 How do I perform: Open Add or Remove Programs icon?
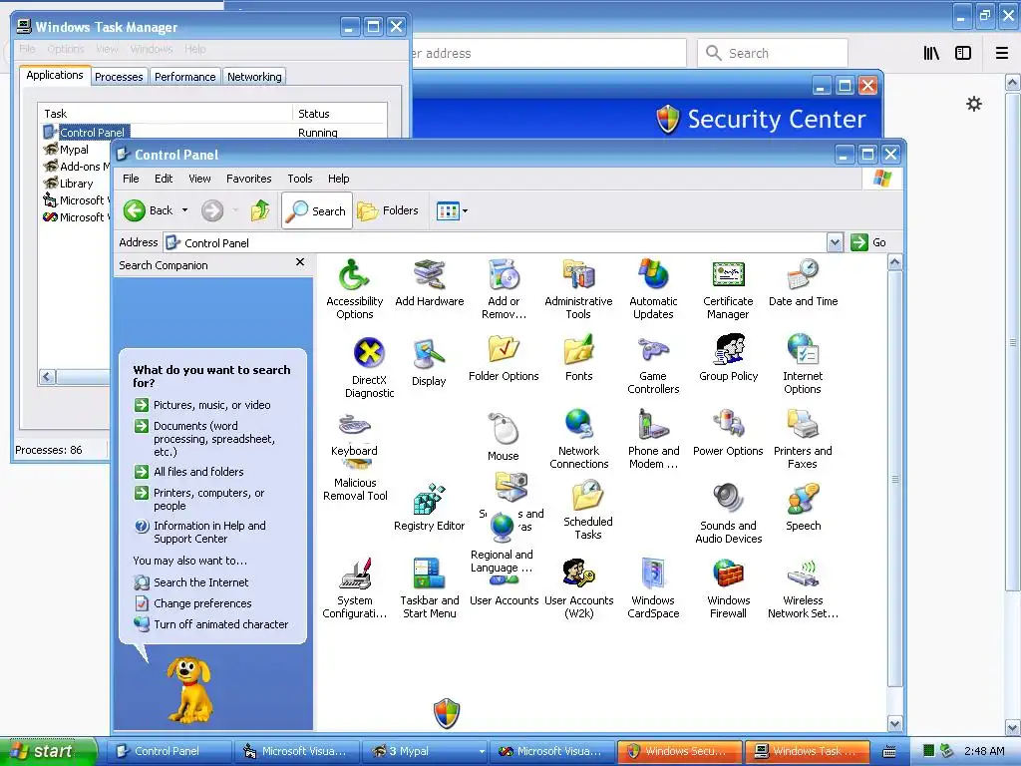(504, 289)
